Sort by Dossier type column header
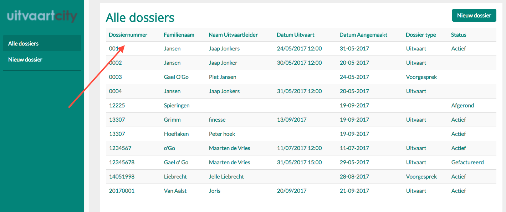Viewport: 506px width, 212px height. coord(421,35)
